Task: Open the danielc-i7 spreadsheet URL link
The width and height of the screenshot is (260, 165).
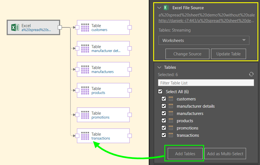Action: point(206,21)
